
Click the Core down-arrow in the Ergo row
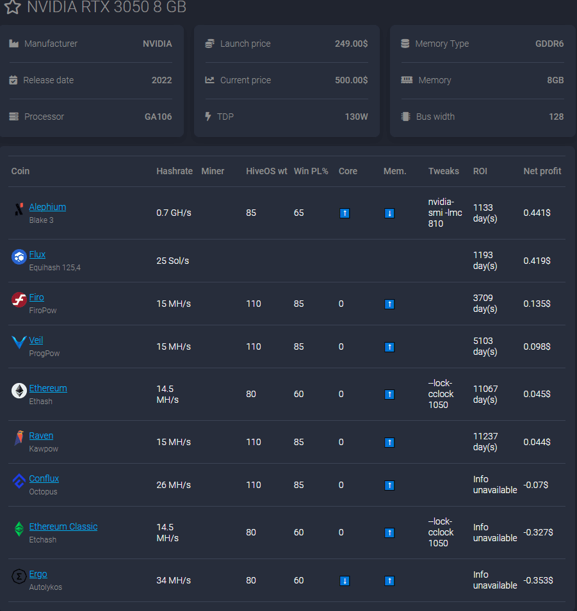point(345,581)
